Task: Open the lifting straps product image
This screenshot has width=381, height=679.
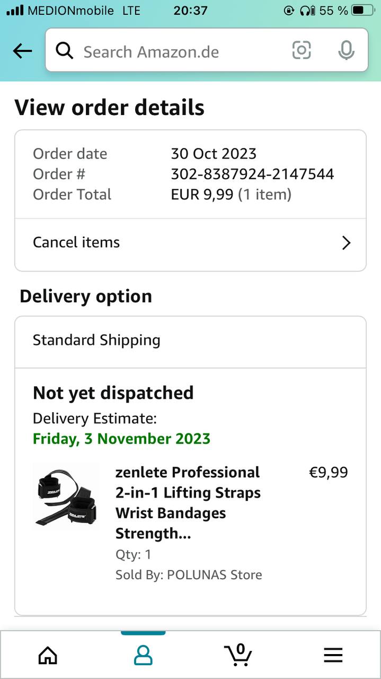Action: tap(66, 496)
